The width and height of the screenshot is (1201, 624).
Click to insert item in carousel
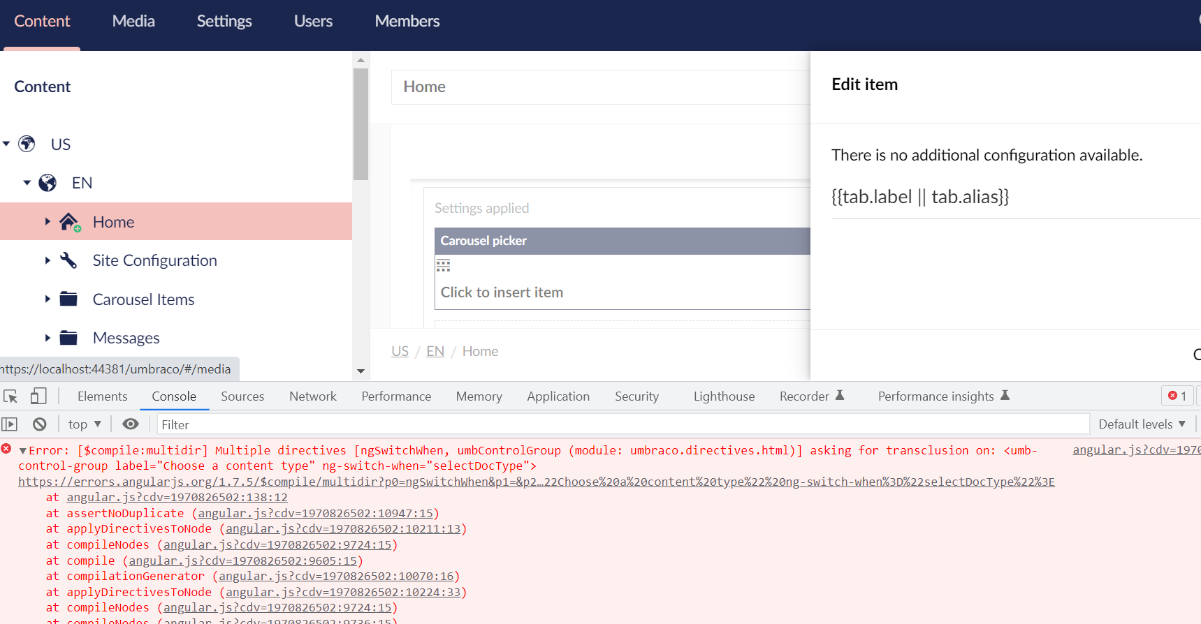click(502, 292)
